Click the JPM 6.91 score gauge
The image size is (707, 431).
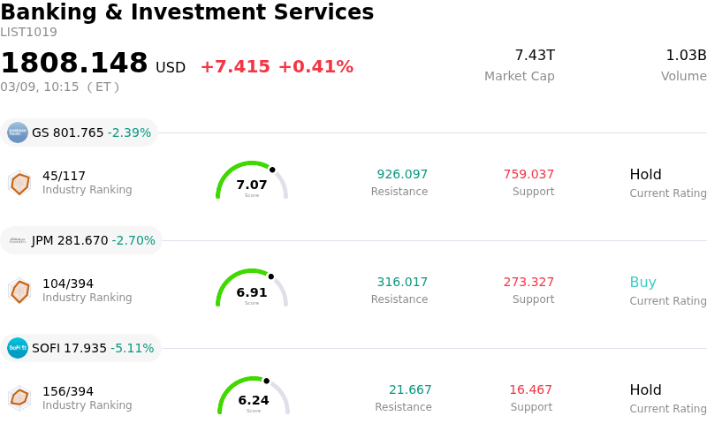click(252, 289)
